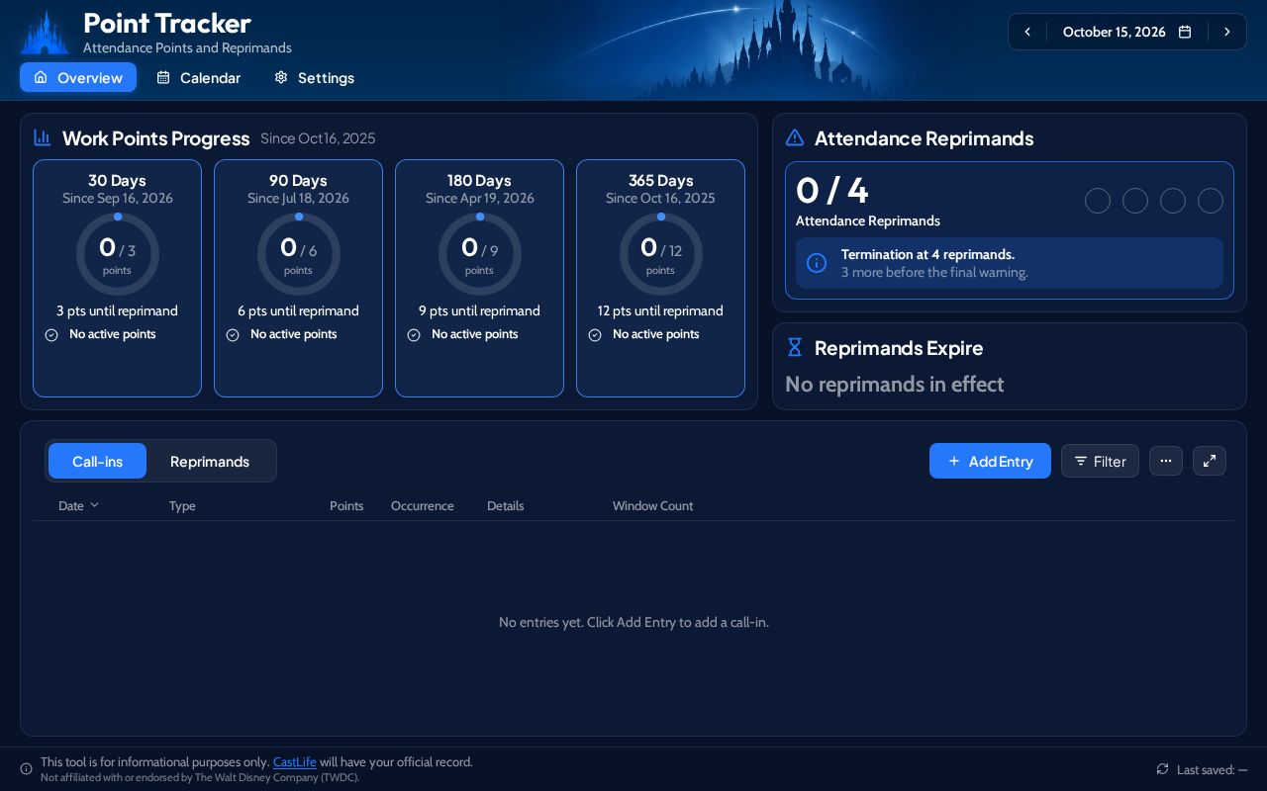Click 'Termination at 4 reprimands.' notice
Image resolution: width=1267 pixels, height=791 pixels.
(x=927, y=254)
